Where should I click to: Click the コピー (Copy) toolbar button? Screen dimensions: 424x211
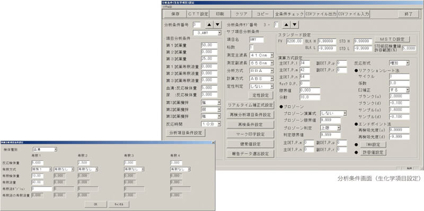pos(263,14)
